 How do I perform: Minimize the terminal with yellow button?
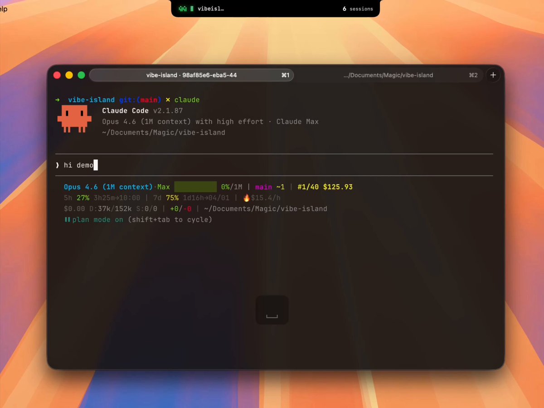point(69,75)
